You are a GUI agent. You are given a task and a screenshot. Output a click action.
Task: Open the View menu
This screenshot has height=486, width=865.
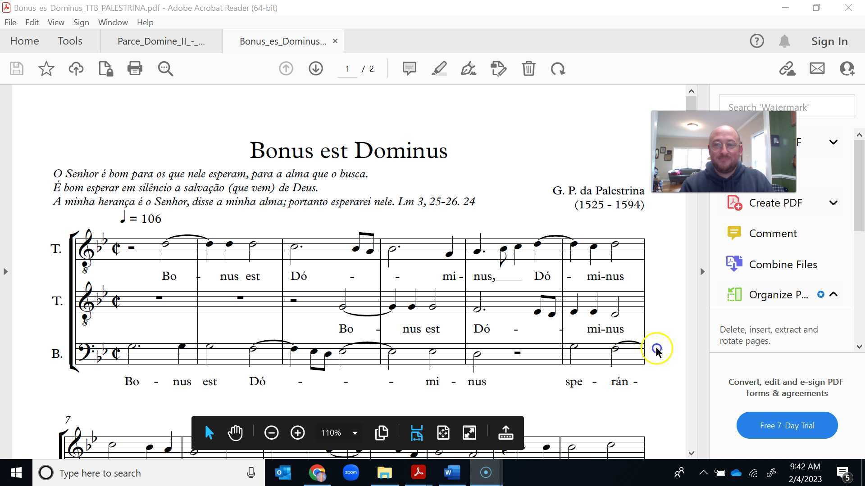pyautogui.click(x=55, y=22)
